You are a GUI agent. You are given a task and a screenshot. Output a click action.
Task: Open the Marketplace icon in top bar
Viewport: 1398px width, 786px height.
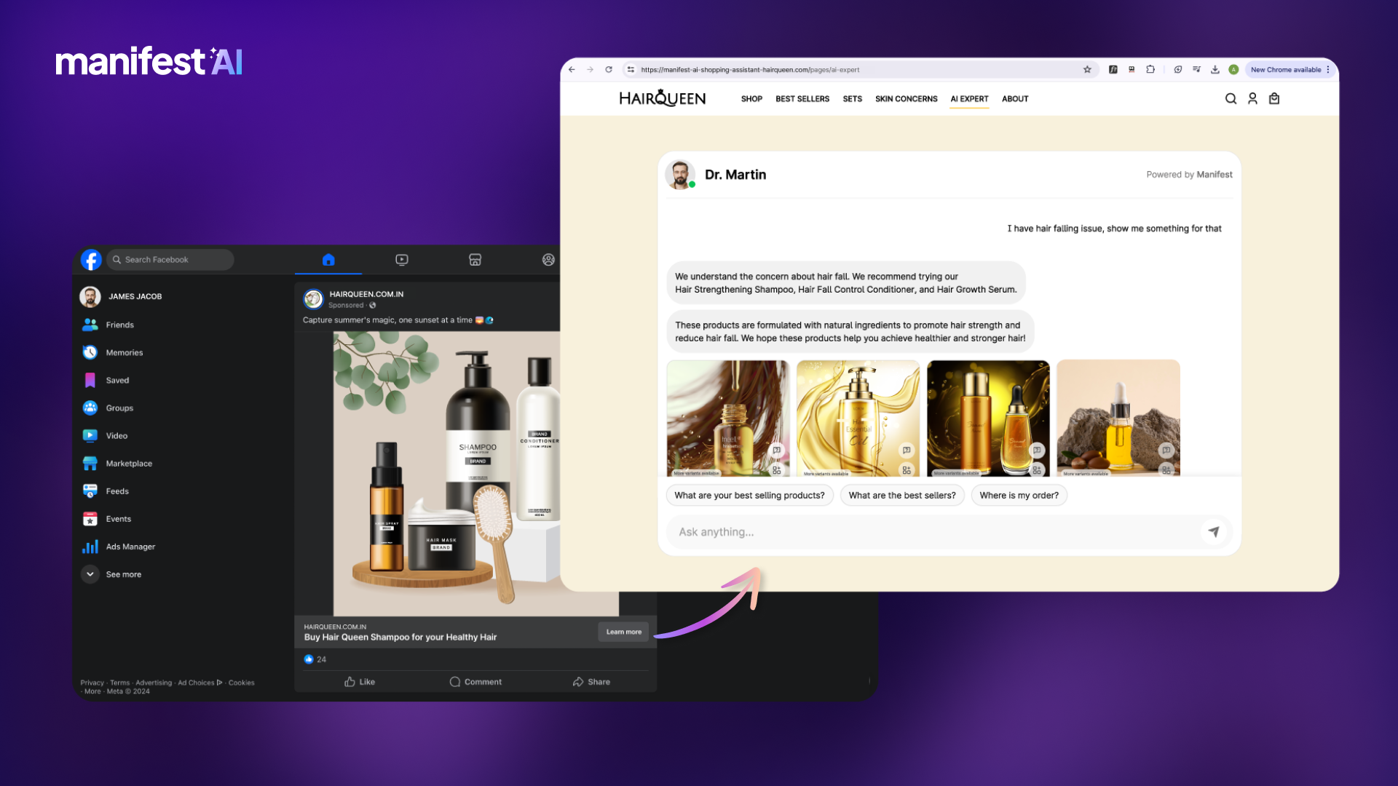pos(475,260)
